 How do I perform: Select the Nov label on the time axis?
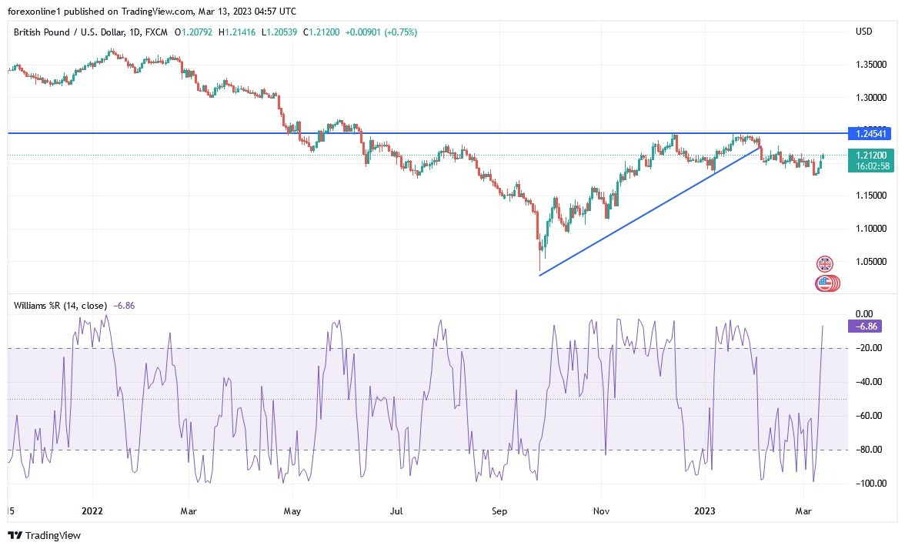pos(600,511)
